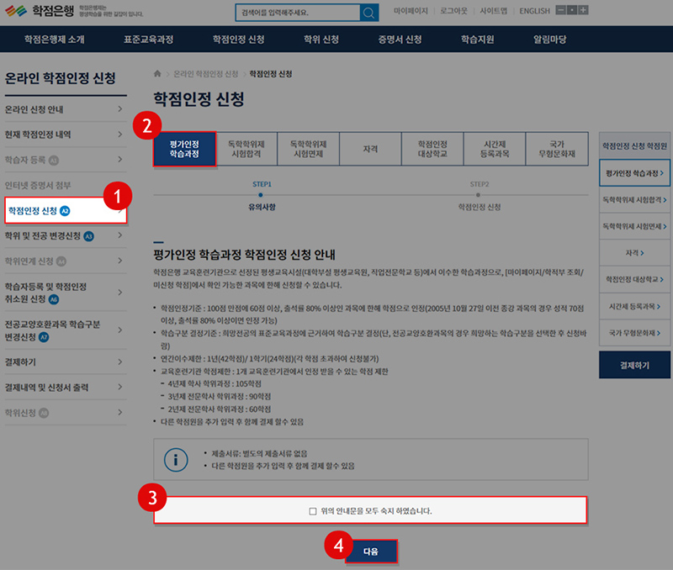Check the 위의 안내문을 모두 숙지 하였습니다 checkbox
The height and width of the screenshot is (570, 673).
click(x=313, y=510)
